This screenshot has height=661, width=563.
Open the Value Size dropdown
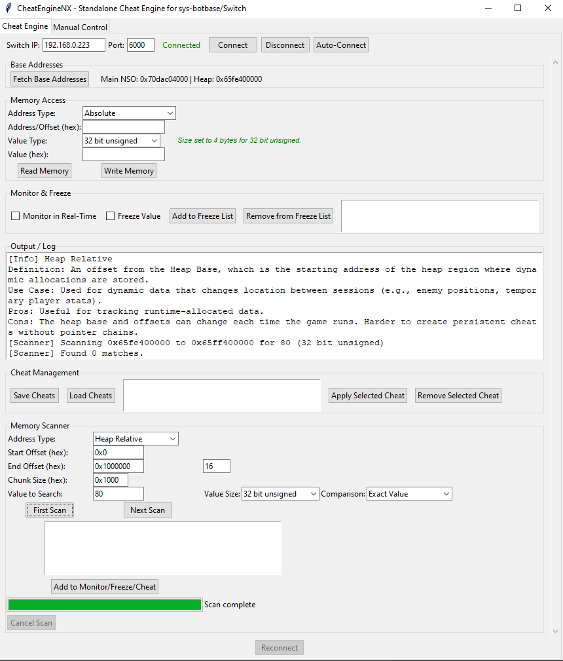click(280, 494)
